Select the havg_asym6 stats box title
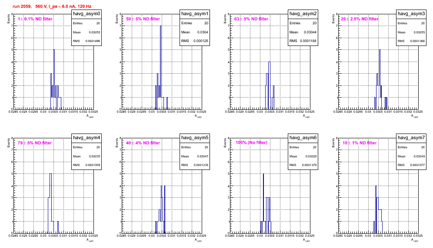Screen dimensions: 433x248 coord(303,138)
